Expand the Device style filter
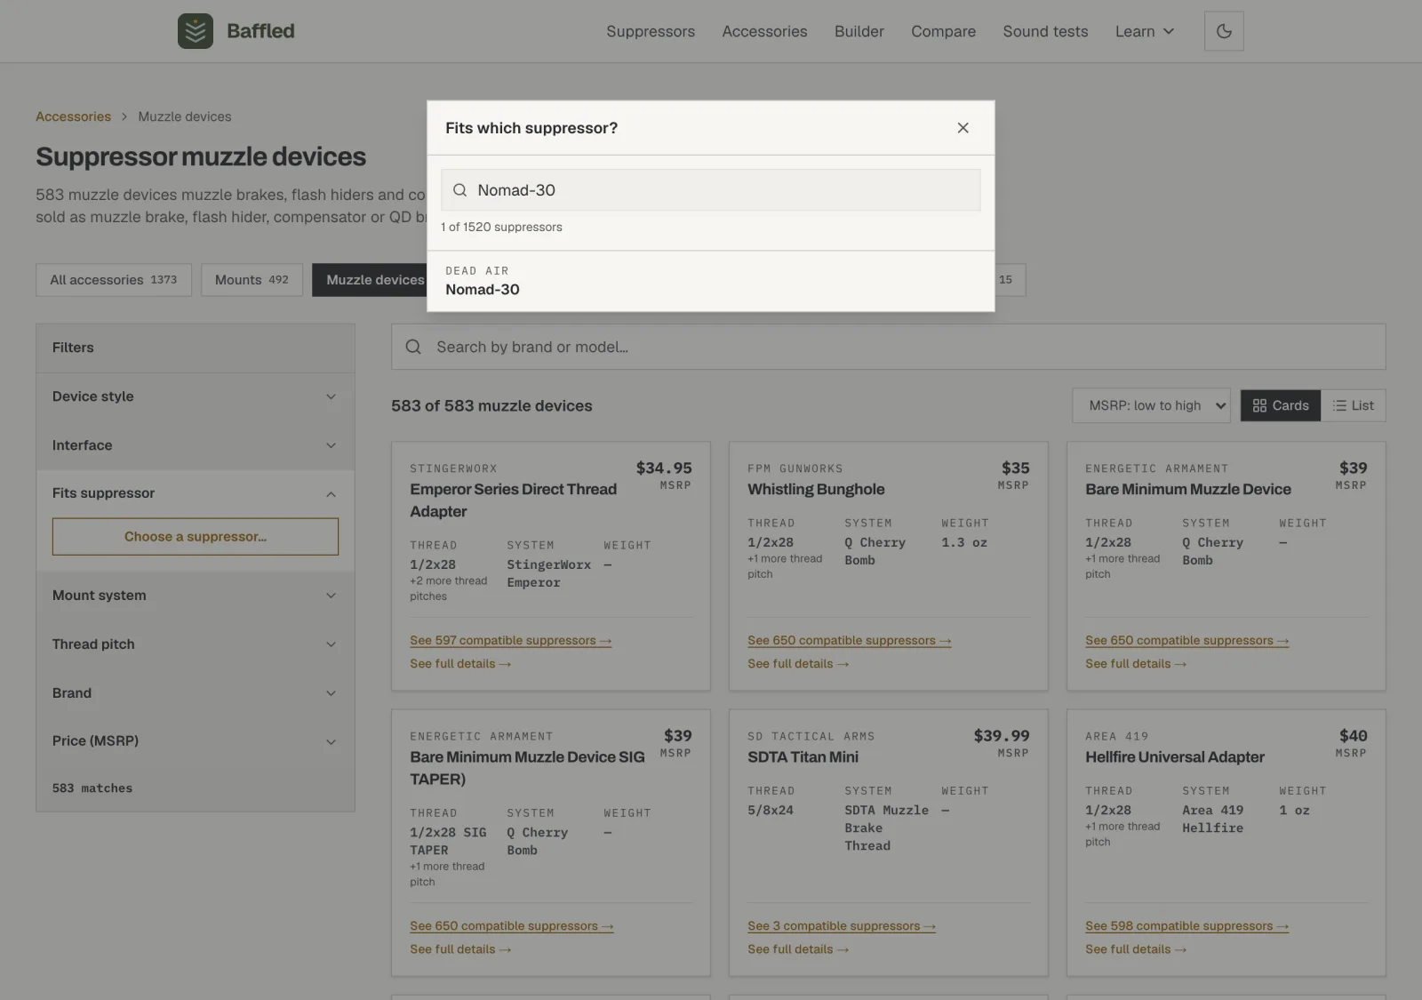The width and height of the screenshot is (1422, 1000). pyautogui.click(x=196, y=396)
